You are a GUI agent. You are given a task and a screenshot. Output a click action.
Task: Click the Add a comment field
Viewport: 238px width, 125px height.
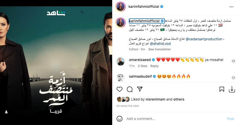175,119
